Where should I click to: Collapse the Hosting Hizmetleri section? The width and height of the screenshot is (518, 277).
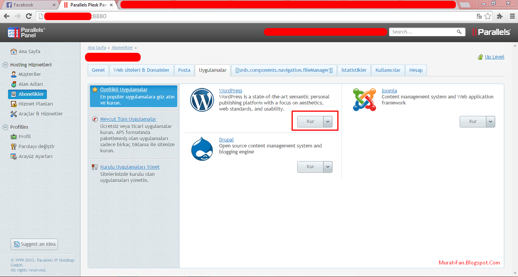click(x=5, y=65)
